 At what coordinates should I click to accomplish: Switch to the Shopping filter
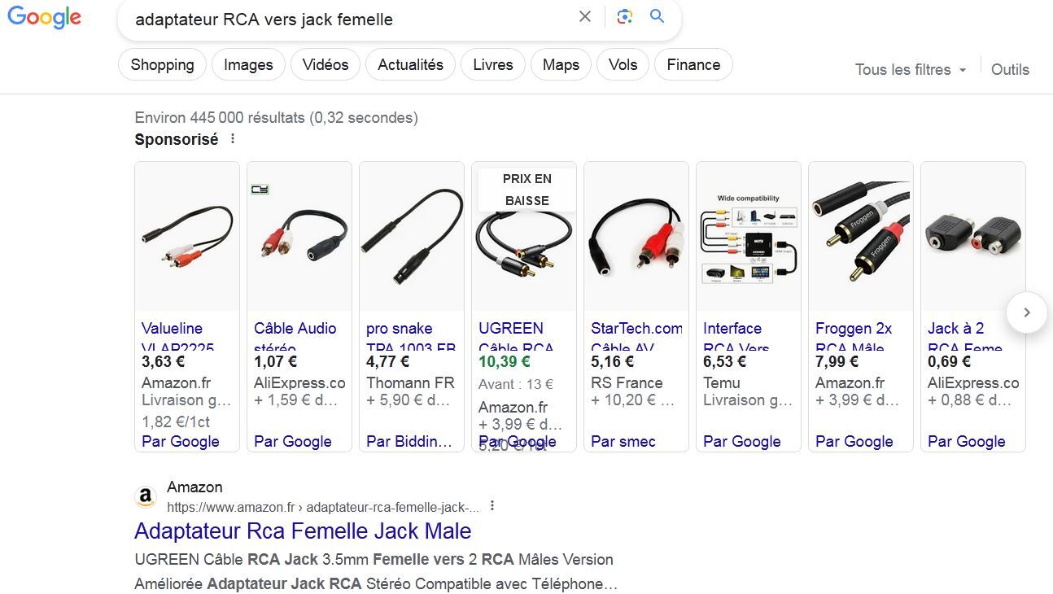tap(162, 65)
